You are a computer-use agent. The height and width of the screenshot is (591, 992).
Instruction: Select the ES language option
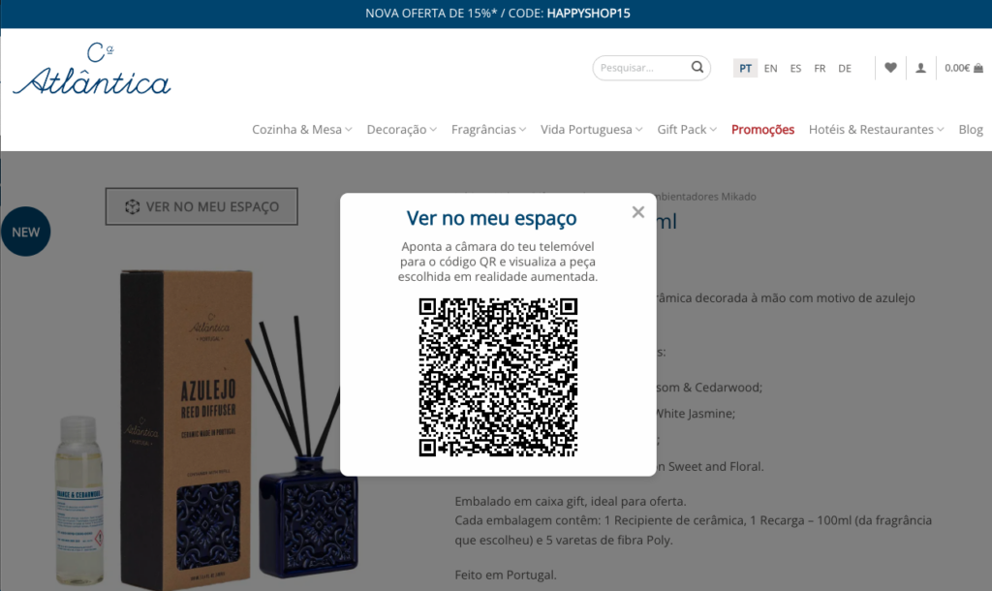[x=795, y=69]
